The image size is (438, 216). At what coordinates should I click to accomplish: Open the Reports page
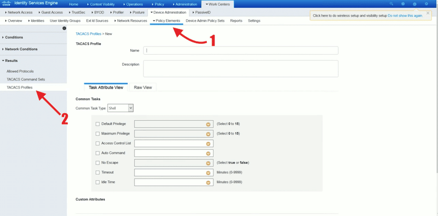(x=236, y=21)
